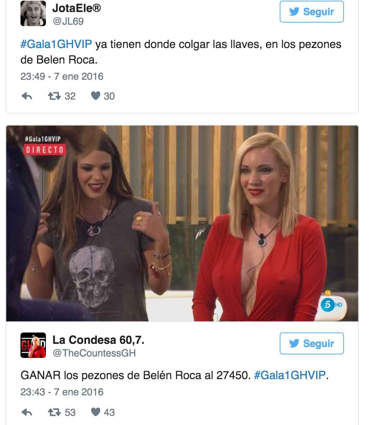Open La Condesa 60,7. display name
Screen dimensions: 380x425
pos(98,340)
